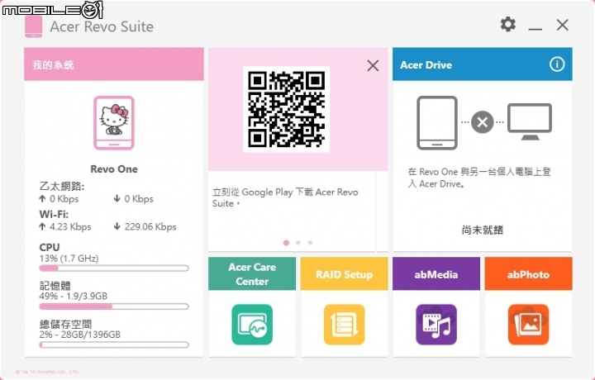Open the Acer Care Center tile header
595x380 pixels.
pos(252,273)
